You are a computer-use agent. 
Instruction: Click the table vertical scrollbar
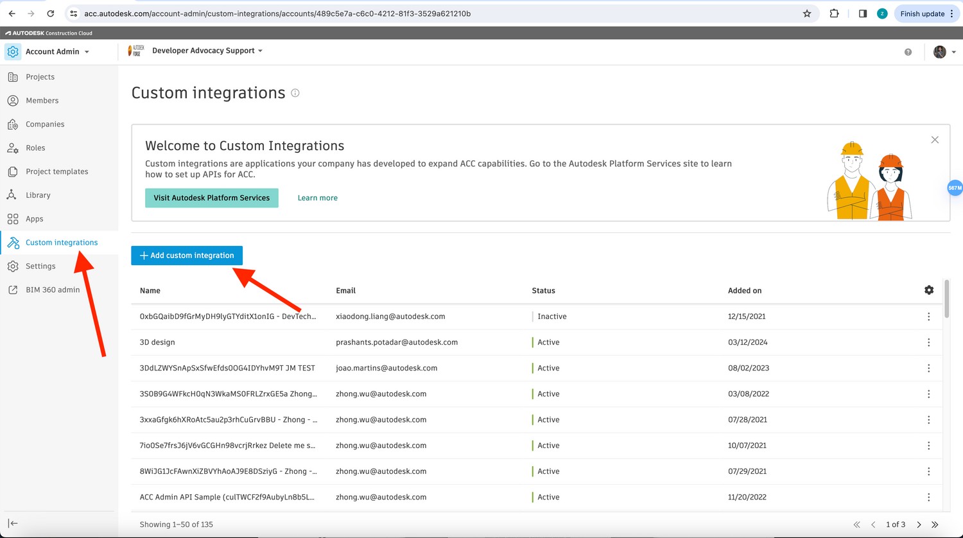tap(946, 299)
